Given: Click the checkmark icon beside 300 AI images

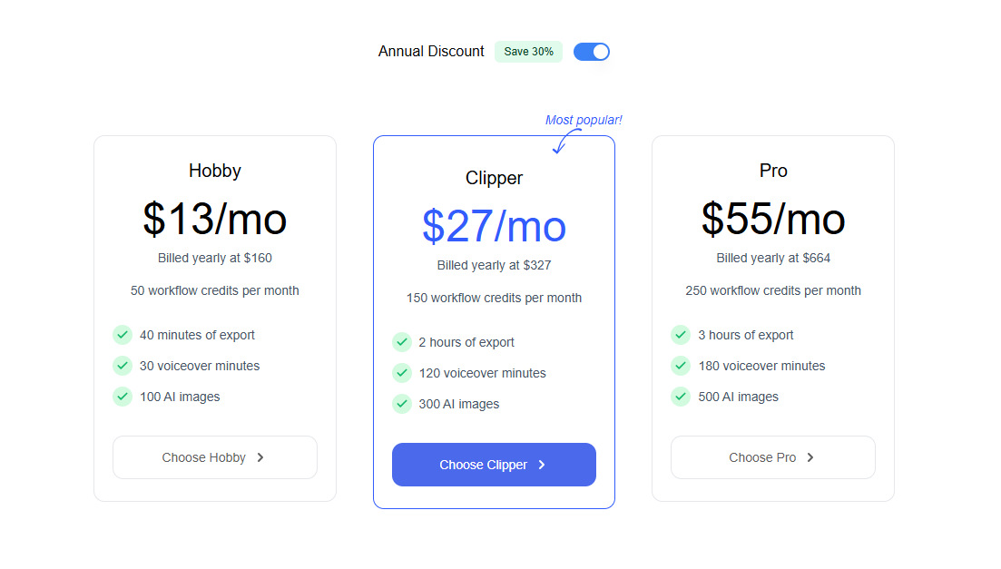Looking at the screenshot, I should click(401, 404).
